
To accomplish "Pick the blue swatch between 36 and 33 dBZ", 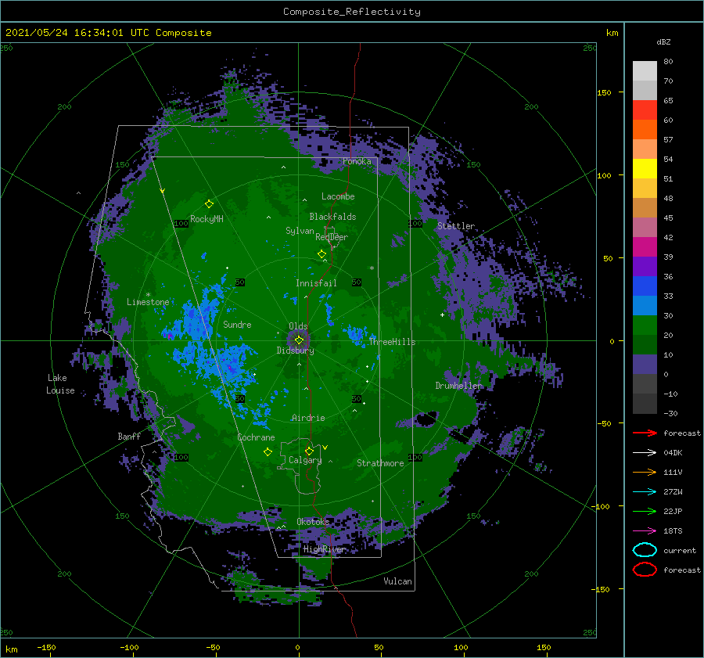I will point(645,286).
